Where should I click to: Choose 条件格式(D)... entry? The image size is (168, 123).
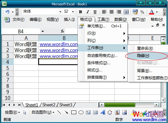point(103,63)
